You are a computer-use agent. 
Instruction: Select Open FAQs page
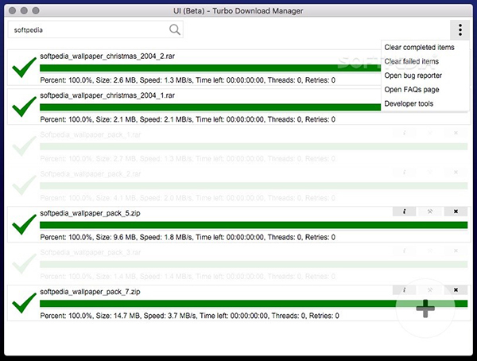pos(412,90)
